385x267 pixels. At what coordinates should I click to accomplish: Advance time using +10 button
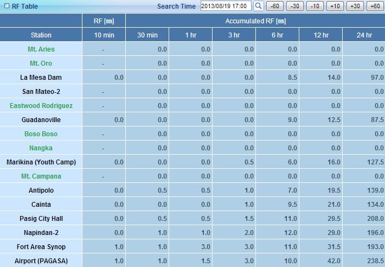pyautogui.click(x=335, y=7)
